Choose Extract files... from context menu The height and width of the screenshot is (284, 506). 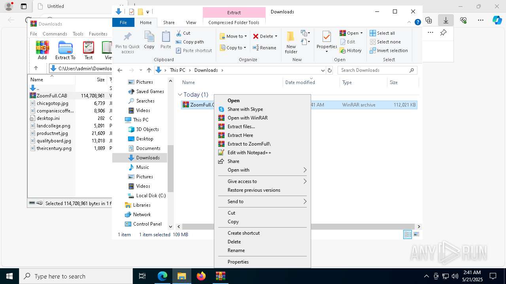click(x=262, y=127)
